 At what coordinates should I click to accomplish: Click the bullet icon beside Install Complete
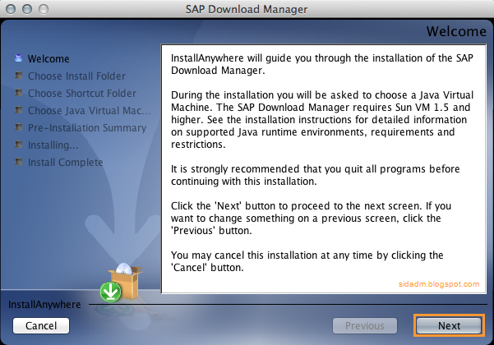tap(19, 162)
